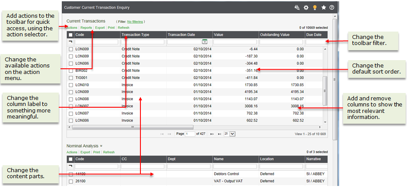Print the Nominal Analysis list
The height and width of the screenshot is (189, 410).
(96, 152)
